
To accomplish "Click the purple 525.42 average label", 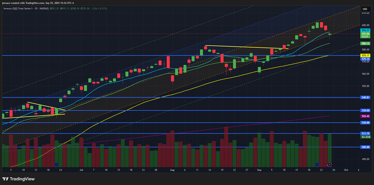I will coord(365,116).
